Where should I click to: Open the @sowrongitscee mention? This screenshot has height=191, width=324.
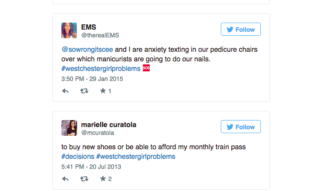click(87, 50)
